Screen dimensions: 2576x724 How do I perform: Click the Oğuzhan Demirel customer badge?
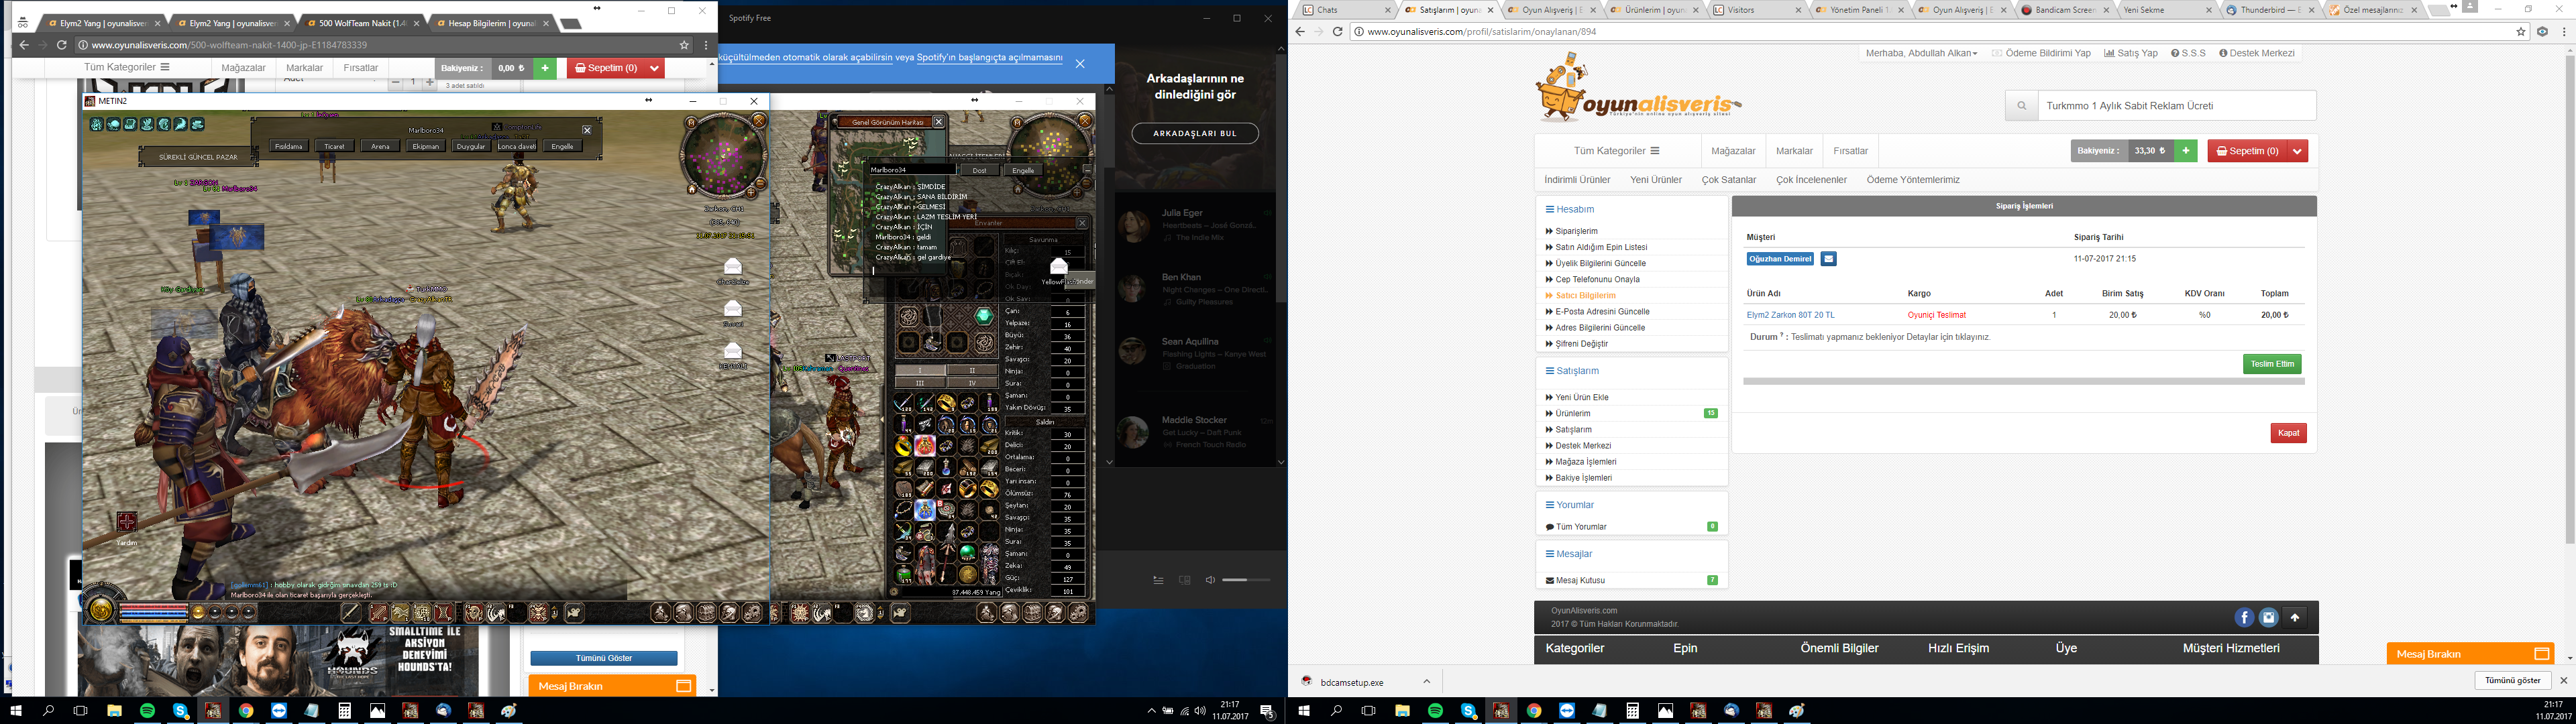tap(1780, 259)
